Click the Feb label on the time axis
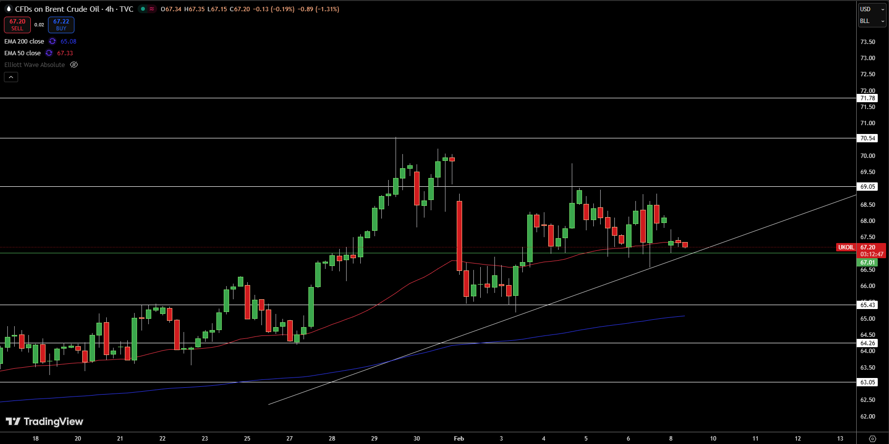The height and width of the screenshot is (444, 889). pyautogui.click(x=459, y=439)
